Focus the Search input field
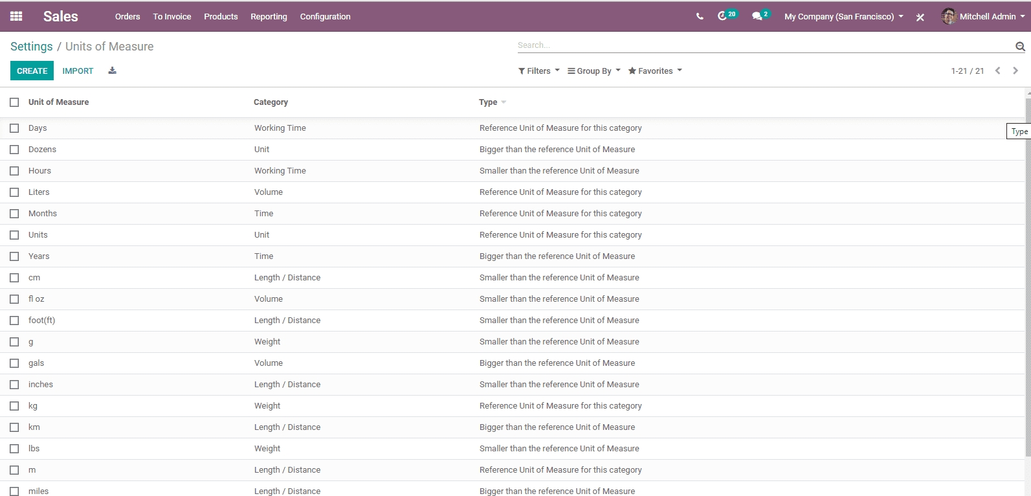Screen dimensions: 1031x496 click(x=764, y=45)
